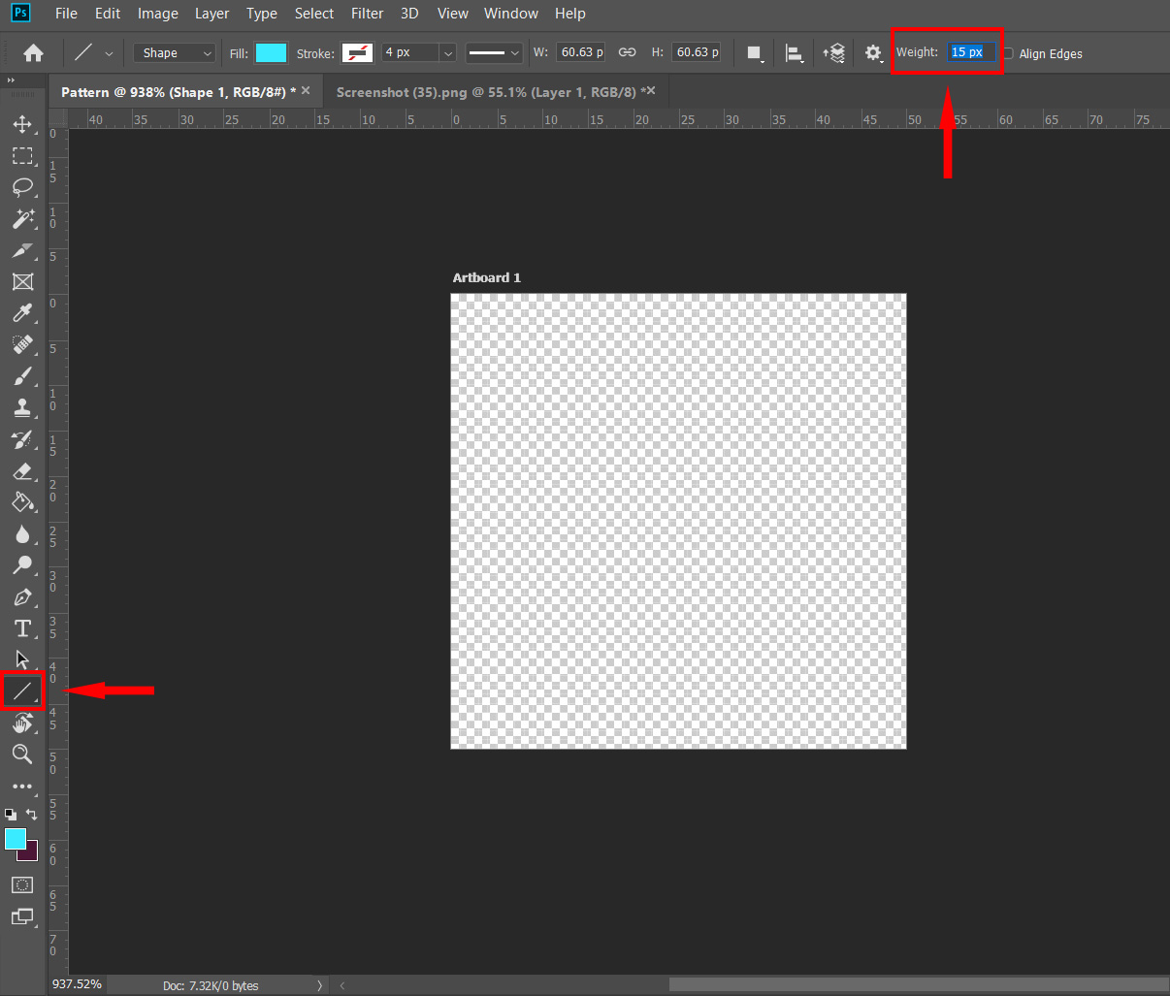Image resolution: width=1170 pixels, height=996 pixels.
Task: Select the Magic Wand tool
Action: point(22,219)
